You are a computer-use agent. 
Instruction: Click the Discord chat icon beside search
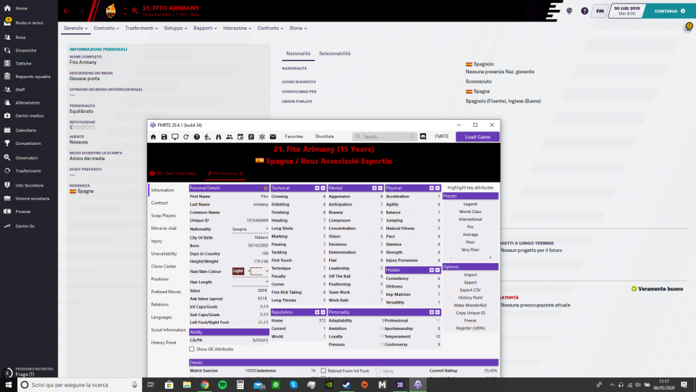pyautogui.click(x=422, y=136)
